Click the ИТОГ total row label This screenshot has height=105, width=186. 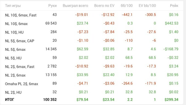click(10, 99)
